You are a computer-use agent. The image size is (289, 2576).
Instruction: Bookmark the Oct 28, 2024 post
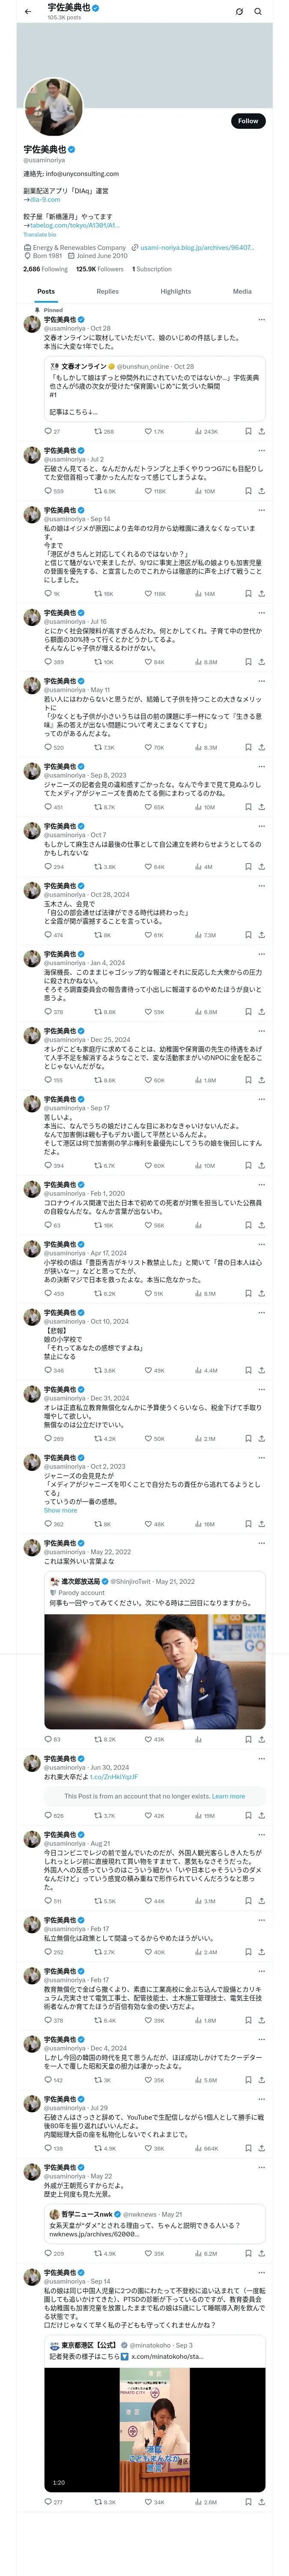click(x=248, y=935)
